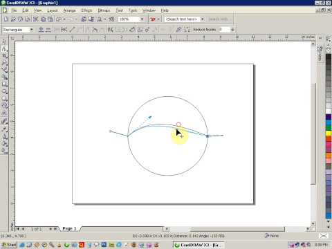Expand the Rectangular selection mode dropdown
Screen dimensions: 332x249
31,30
